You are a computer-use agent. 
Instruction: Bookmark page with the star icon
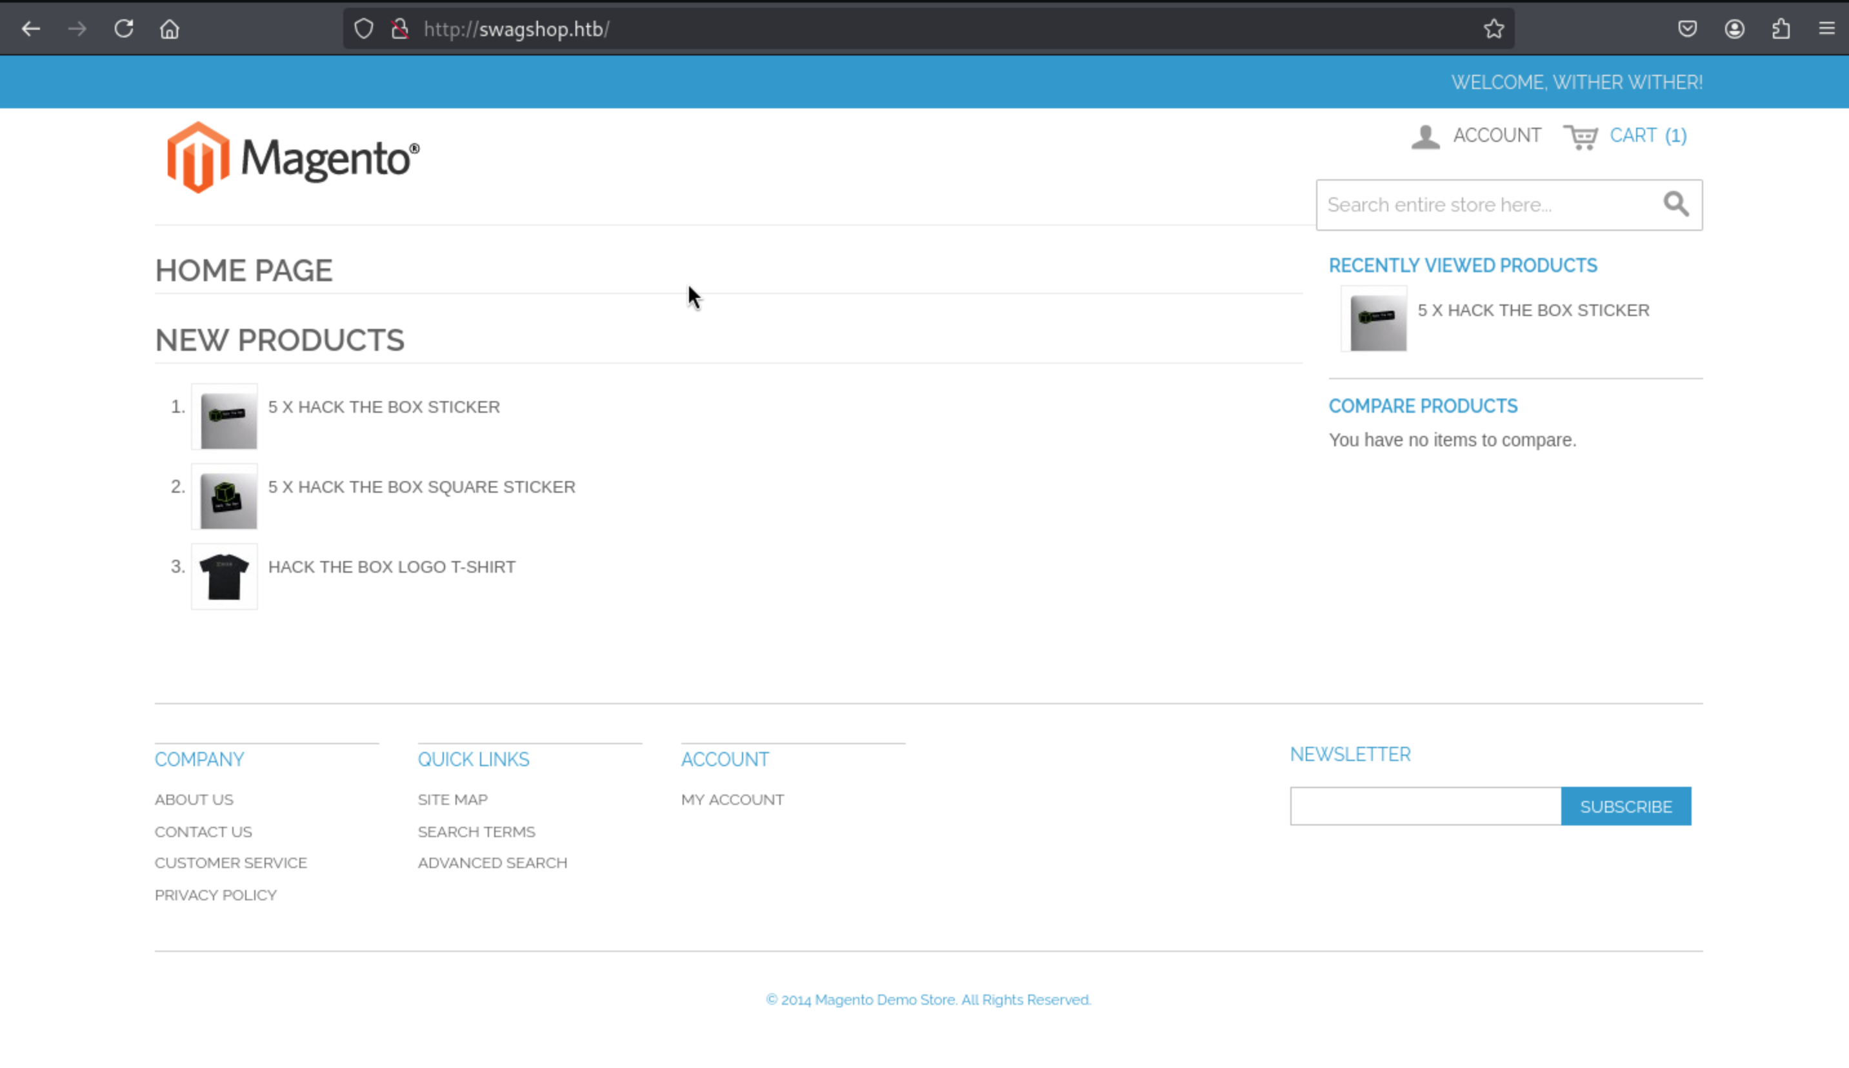coord(1493,29)
